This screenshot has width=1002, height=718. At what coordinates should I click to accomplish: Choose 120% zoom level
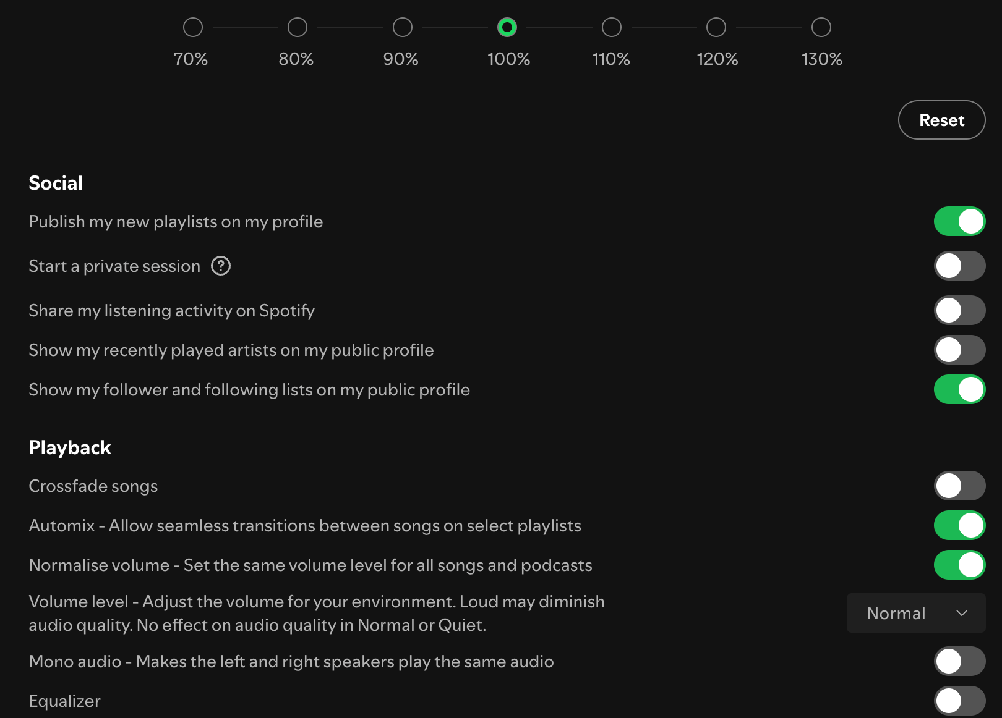coord(716,27)
